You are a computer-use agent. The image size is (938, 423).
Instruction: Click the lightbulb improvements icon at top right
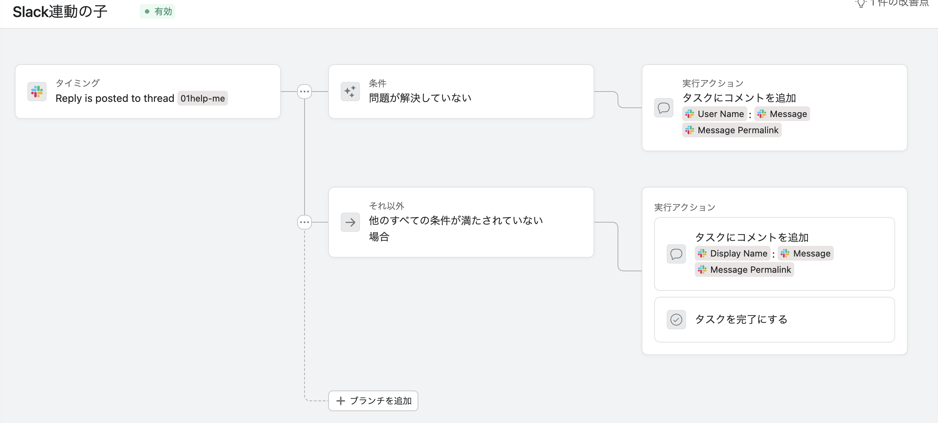861,3
